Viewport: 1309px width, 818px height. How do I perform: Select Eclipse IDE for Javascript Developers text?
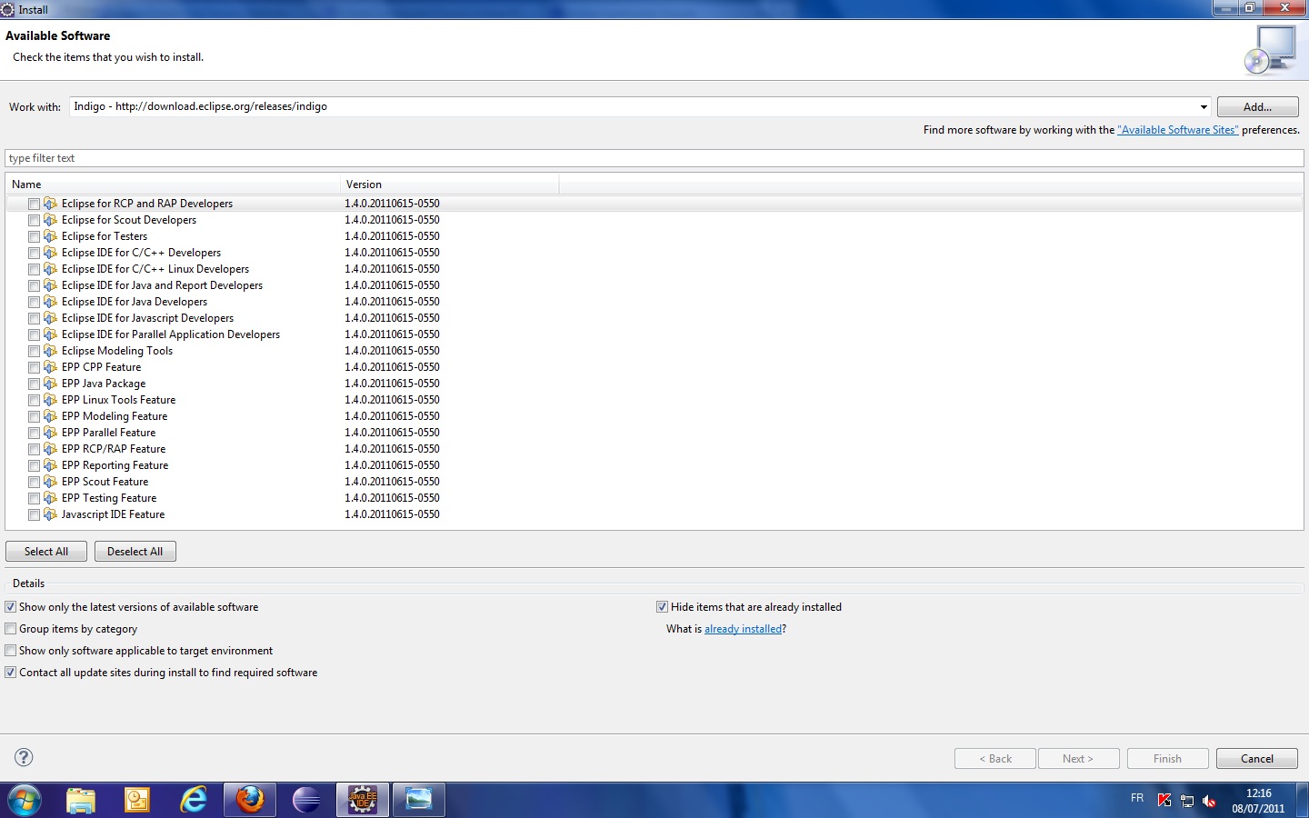click(x=148, y=318)
